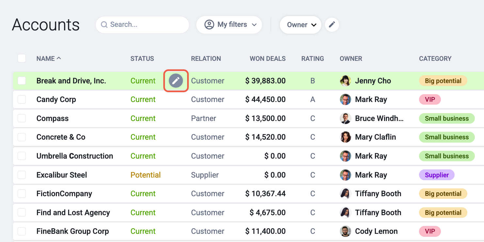484x242 pixels.
Task: Tick the Find and Lost Agency checkbox
Action: coord(22,213)
